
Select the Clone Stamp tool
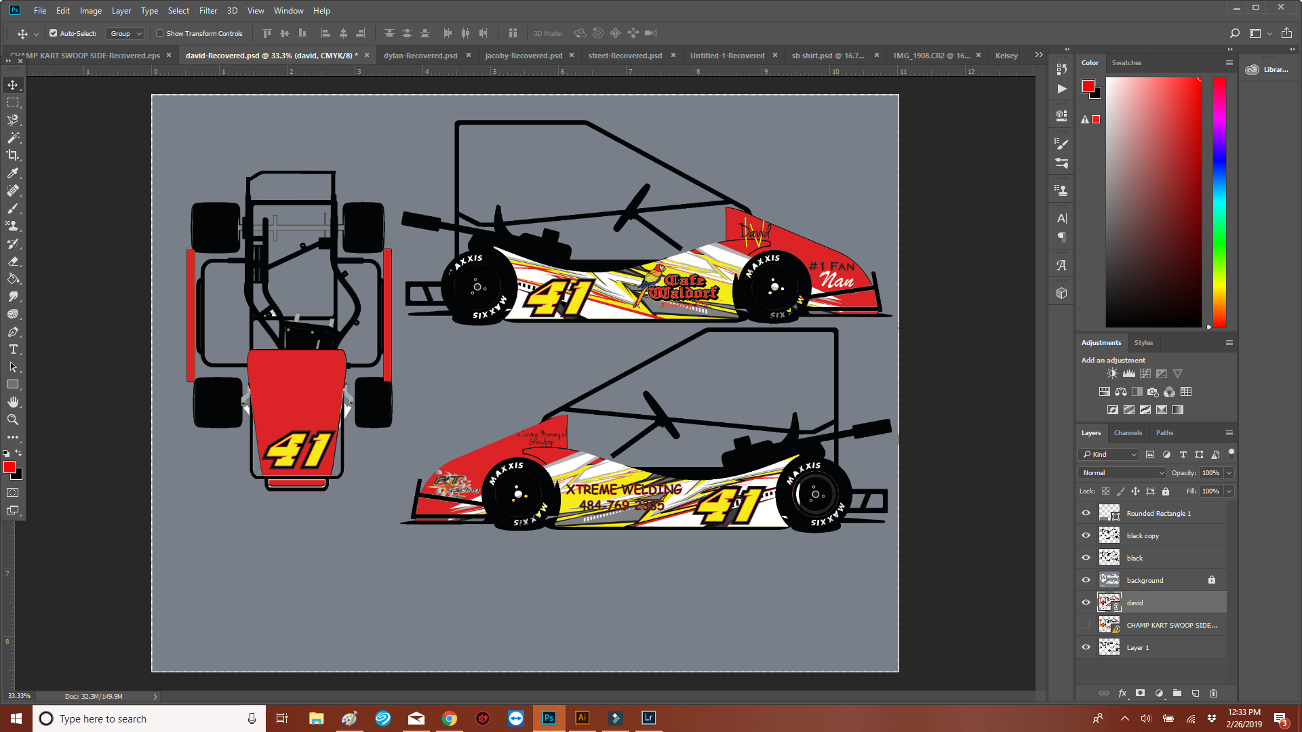pos(13,226)
